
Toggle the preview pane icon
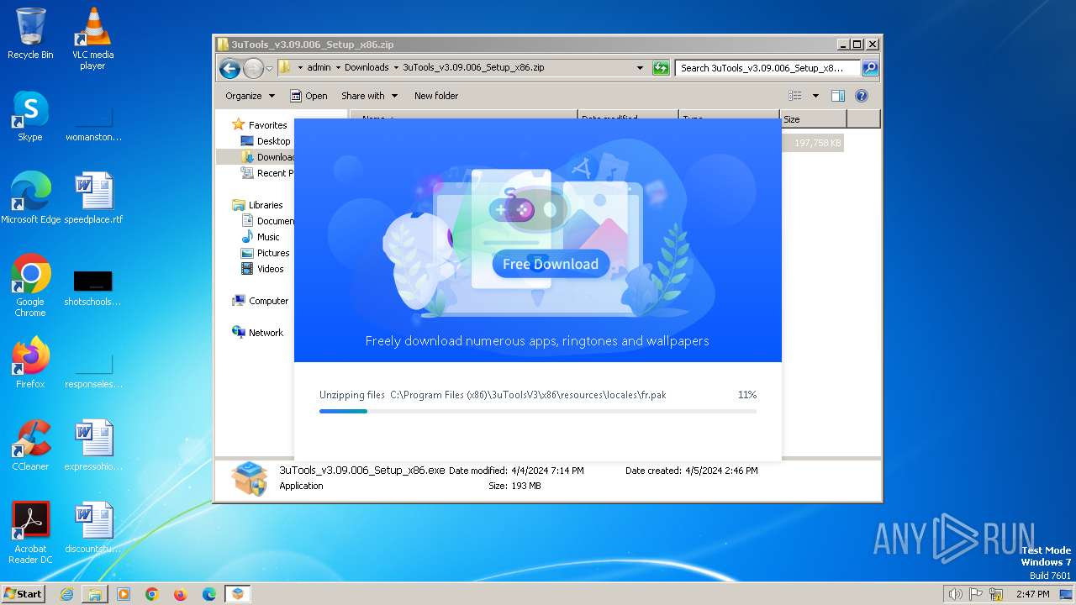pos(838,96)
